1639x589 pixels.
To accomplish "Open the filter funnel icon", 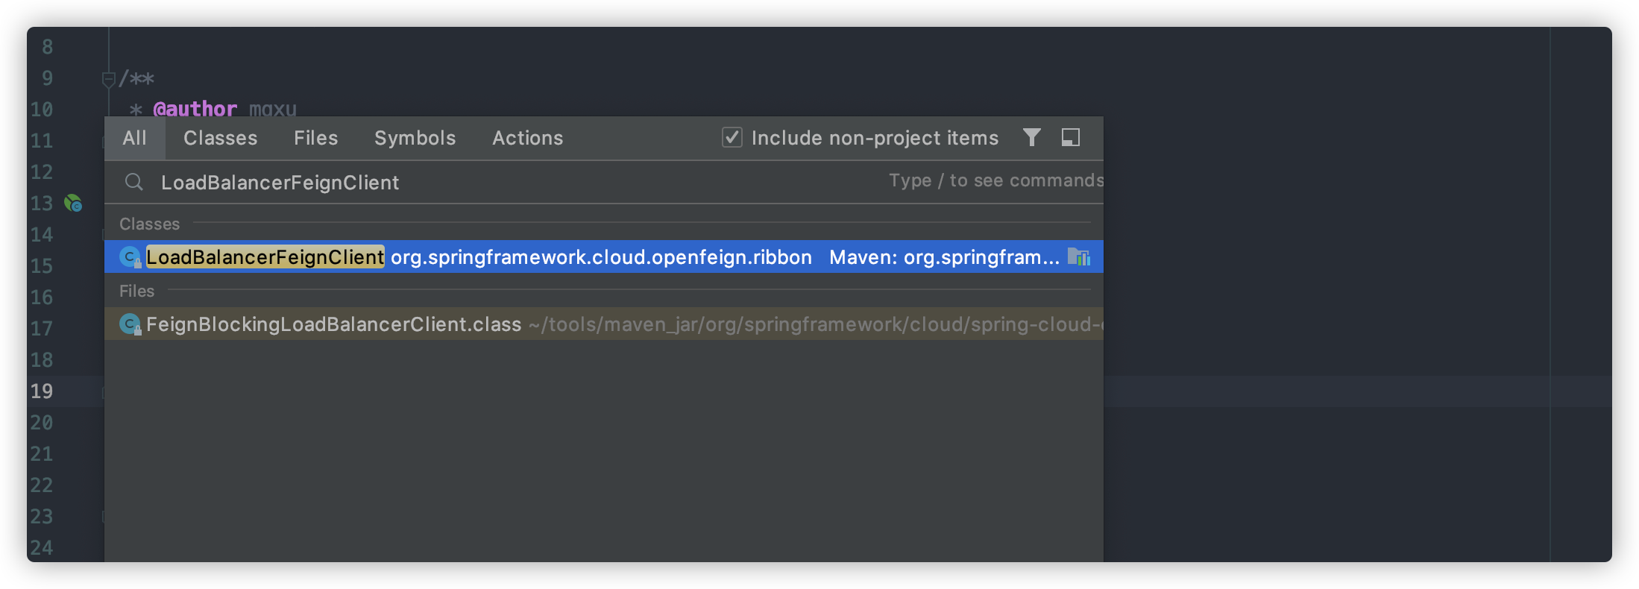I will click(x=1031, y=137).
